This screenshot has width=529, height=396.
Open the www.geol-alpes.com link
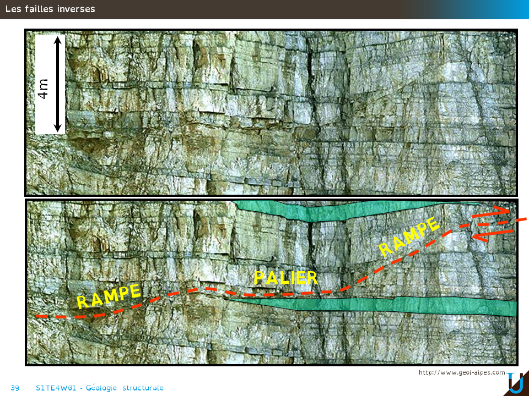[x=462, y=372]
